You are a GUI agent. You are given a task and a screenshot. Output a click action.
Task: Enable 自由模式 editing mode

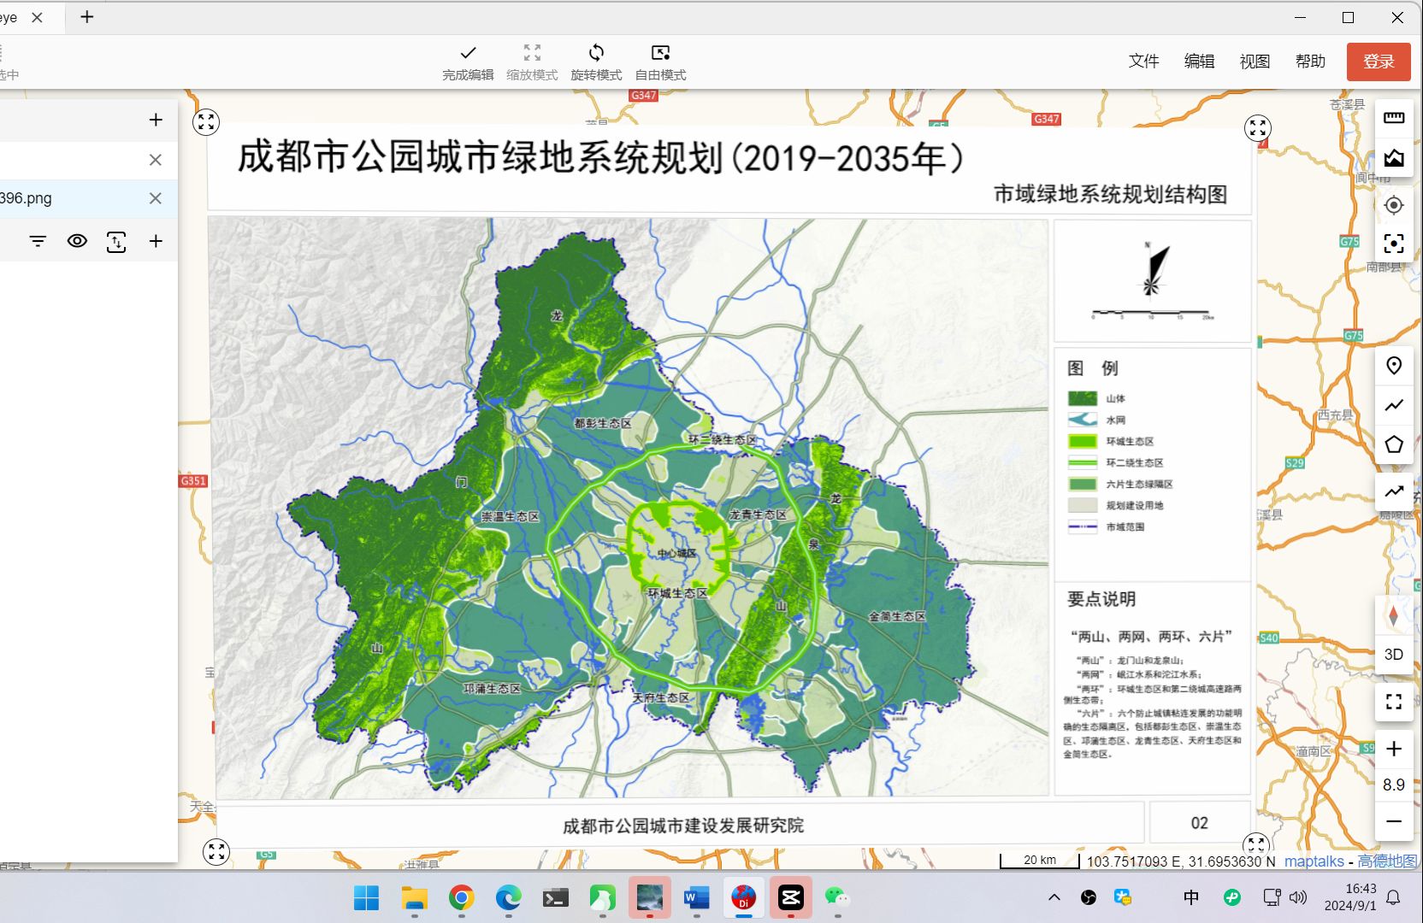pyautogui.click(x=658, y=61)
